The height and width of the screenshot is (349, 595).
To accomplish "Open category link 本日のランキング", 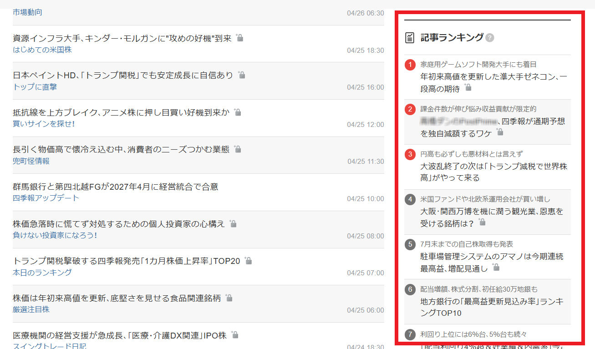I will [x=42, y=273].
